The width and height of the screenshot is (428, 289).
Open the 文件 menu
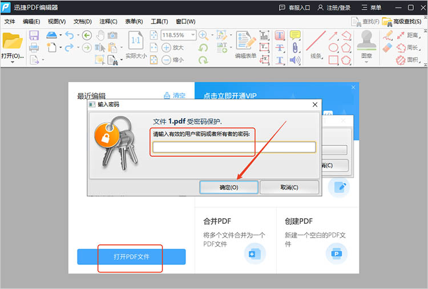tap(10, 21)
